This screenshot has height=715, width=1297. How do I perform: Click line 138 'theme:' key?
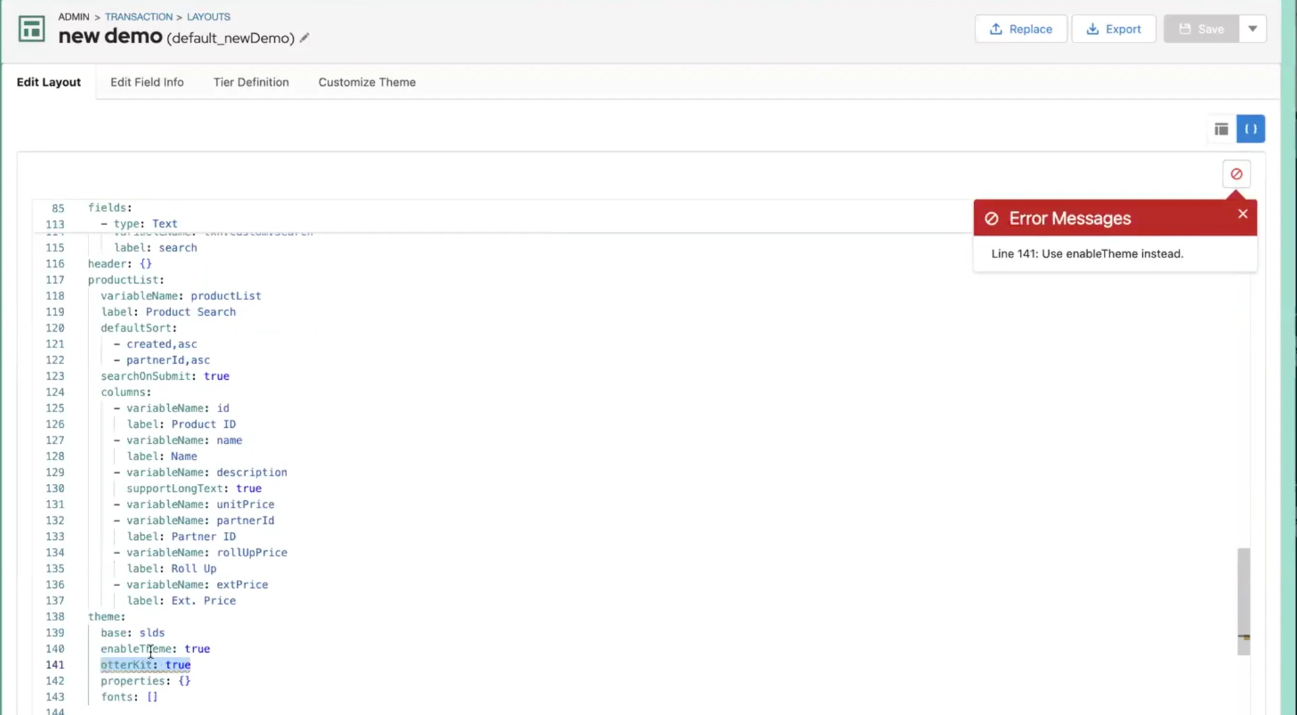tap(107, 617)
